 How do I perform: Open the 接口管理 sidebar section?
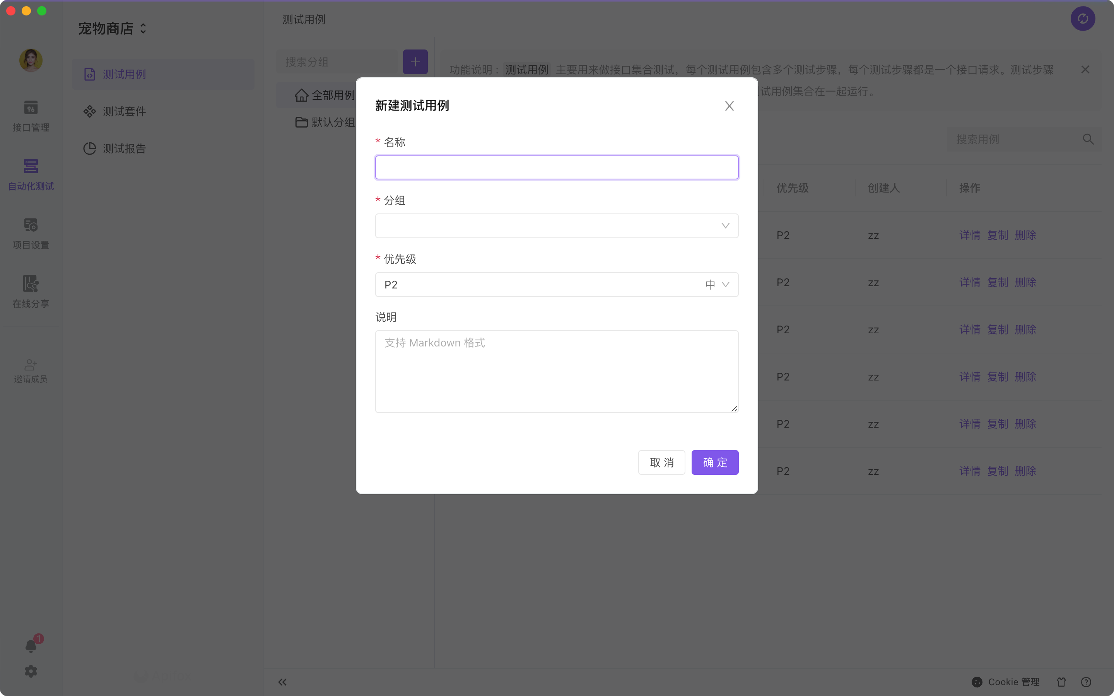31,116
